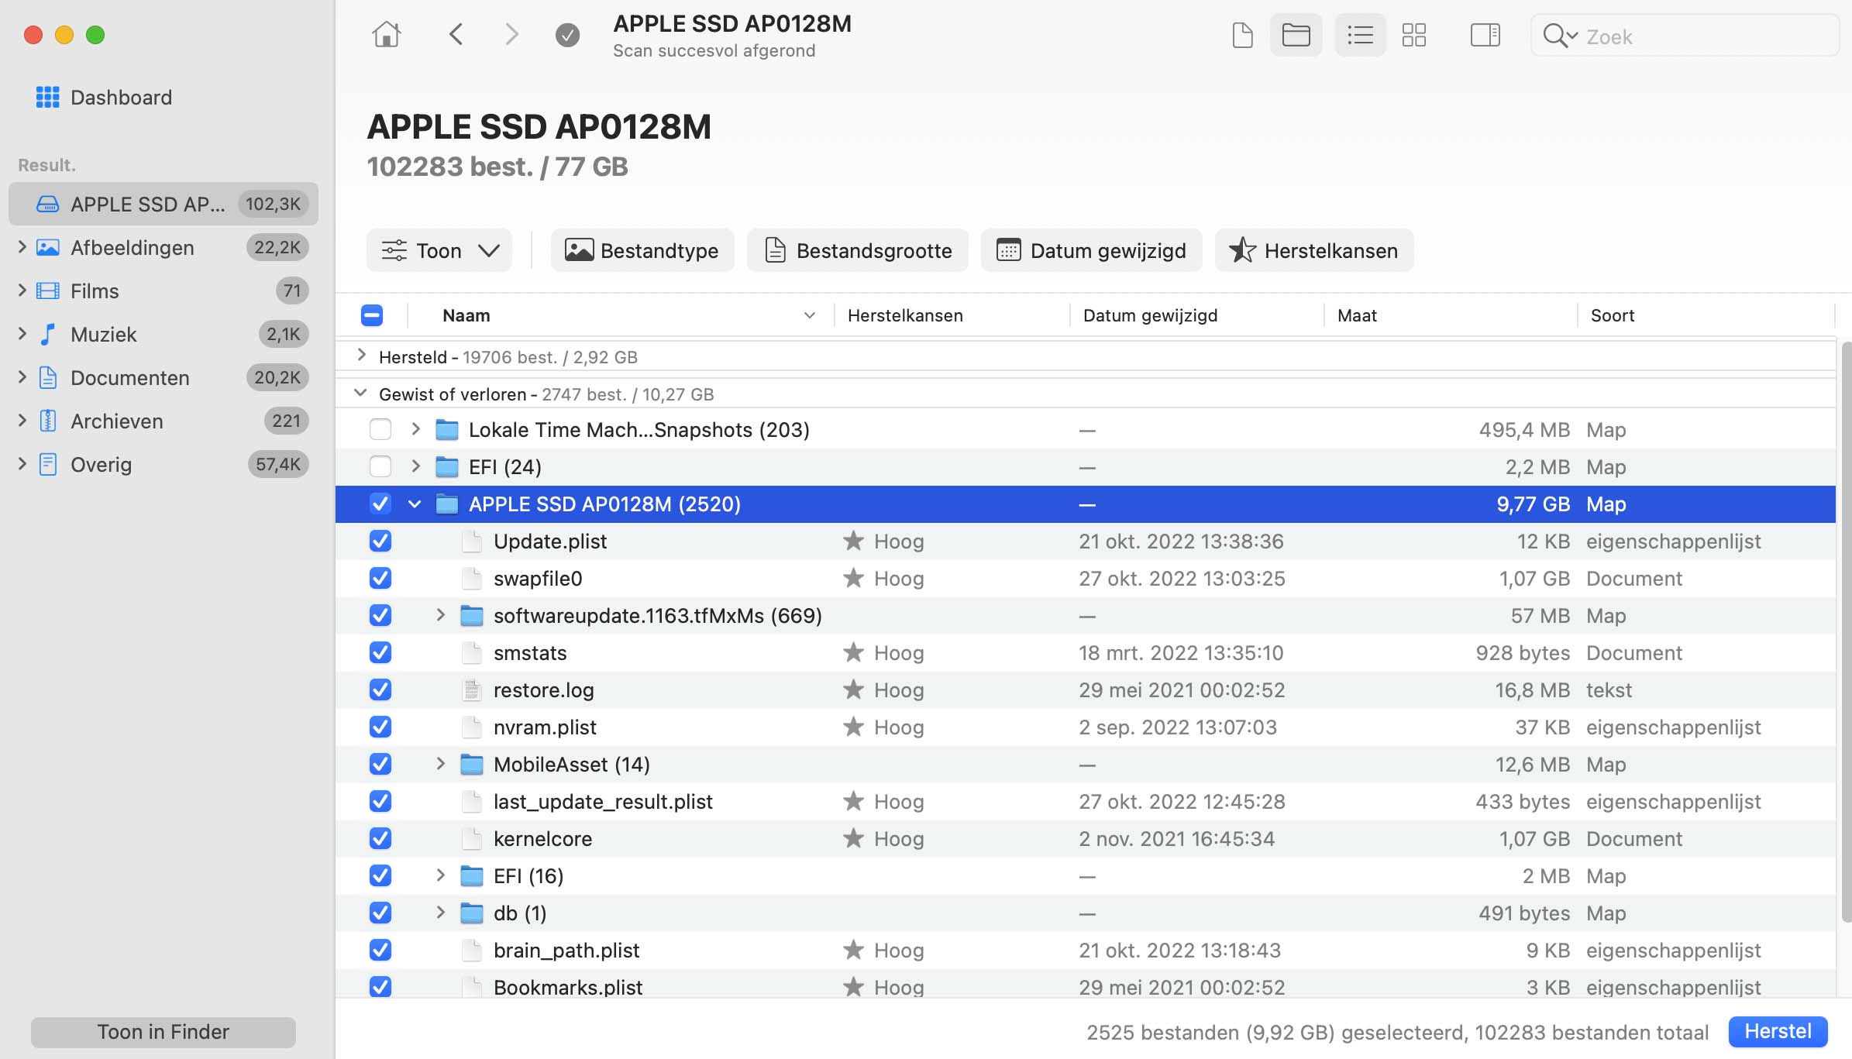Sort by the Maat column header
Viewport: 1852px width, 1059px height.
coord(1451,315)
